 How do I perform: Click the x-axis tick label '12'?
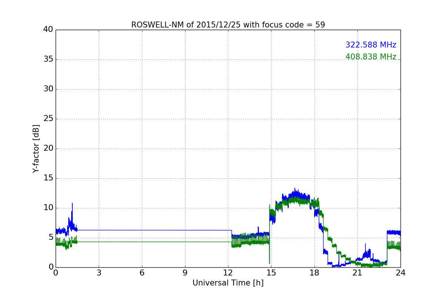(x=228, y=272)
